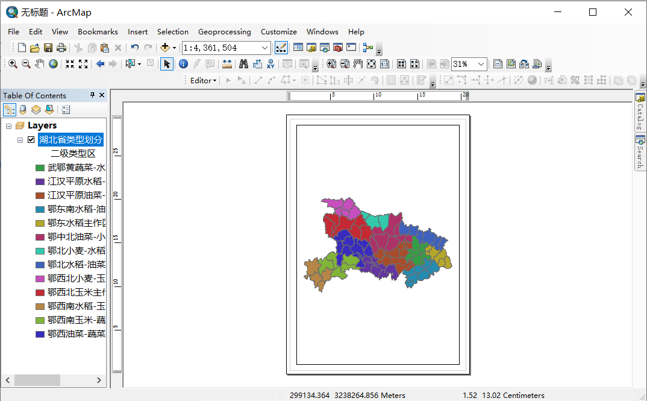This screenshot has height=401, width=647.
Task: Switch TOC to List By Drawing Order
Action: click(10, 110)
